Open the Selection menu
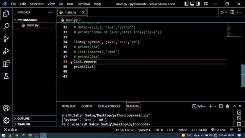Viewport: 245px width, 138px height. tap(37, 4)
